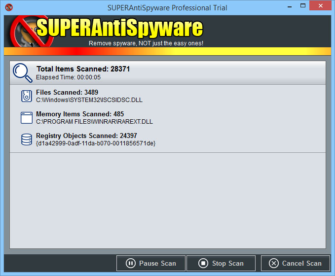Click the Registry Objects database icon

pos(26,139)
